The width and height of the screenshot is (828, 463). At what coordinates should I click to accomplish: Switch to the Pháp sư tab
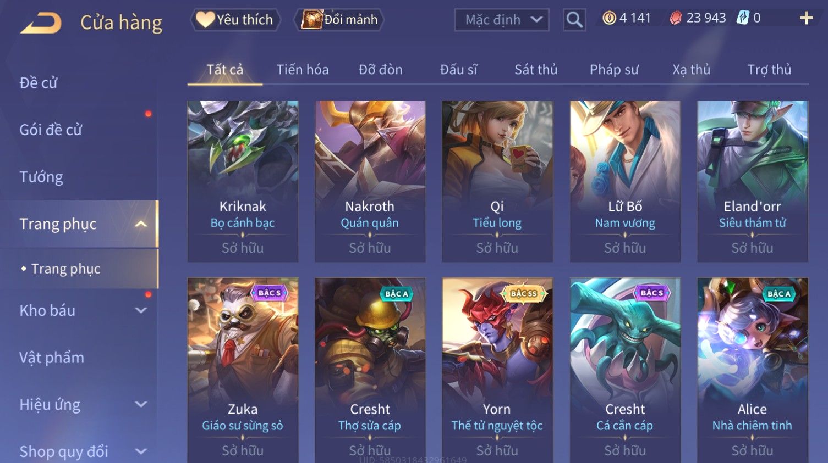click(614, 70)
